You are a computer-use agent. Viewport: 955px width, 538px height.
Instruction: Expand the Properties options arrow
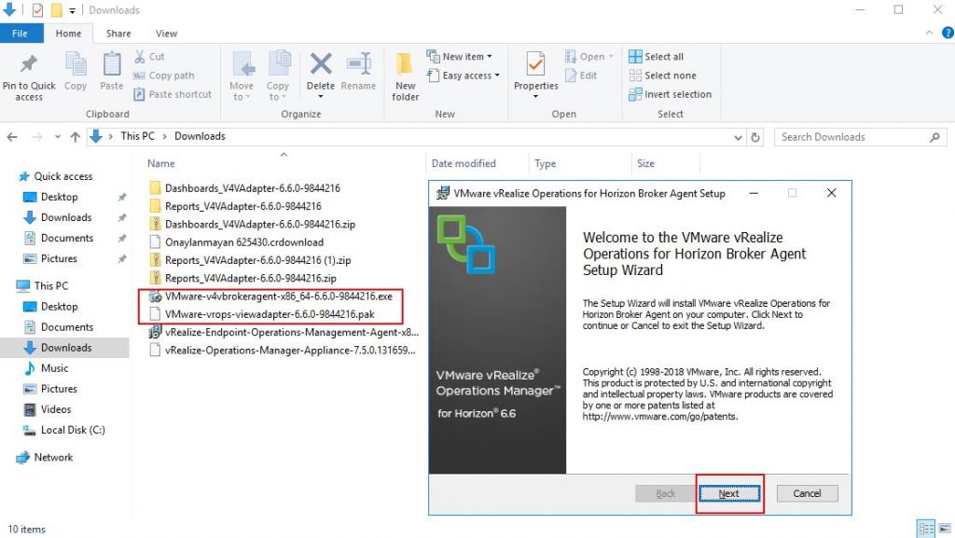[x=536, y=97]
